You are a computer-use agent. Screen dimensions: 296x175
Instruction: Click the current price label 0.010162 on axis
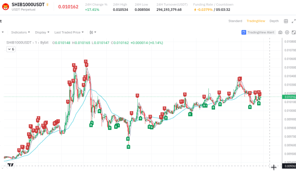tap(289, 97)
